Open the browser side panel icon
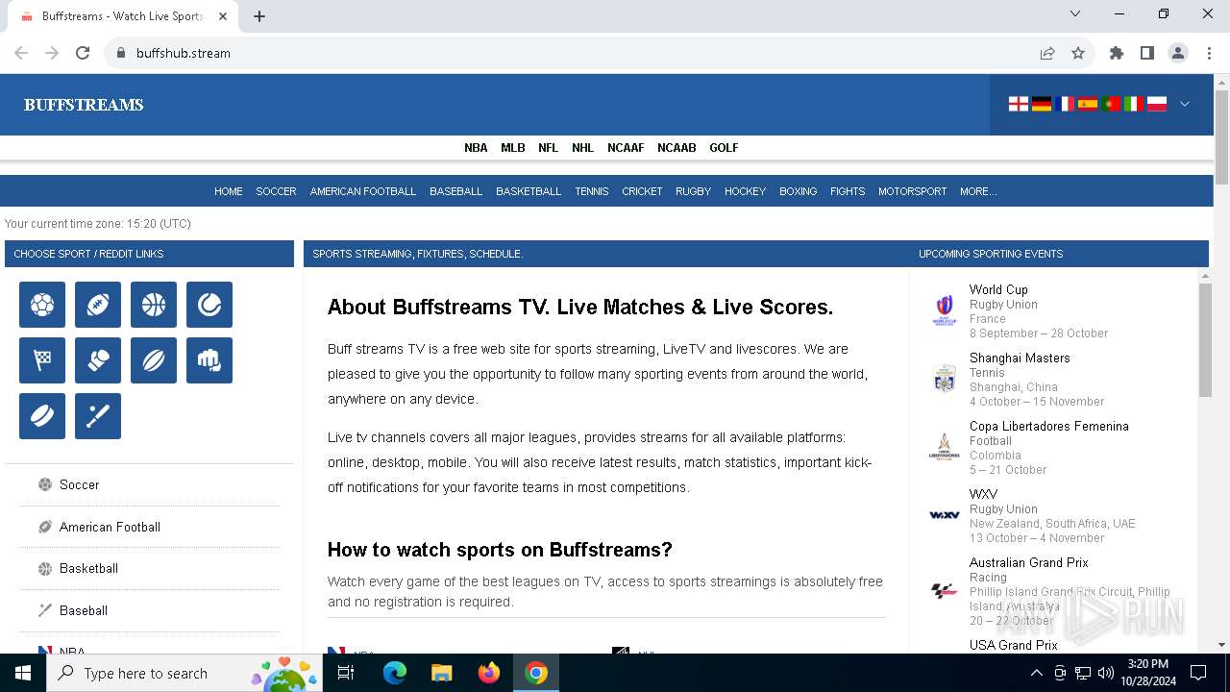Screen dimensions: 1230x692 tap(1147, 53)
